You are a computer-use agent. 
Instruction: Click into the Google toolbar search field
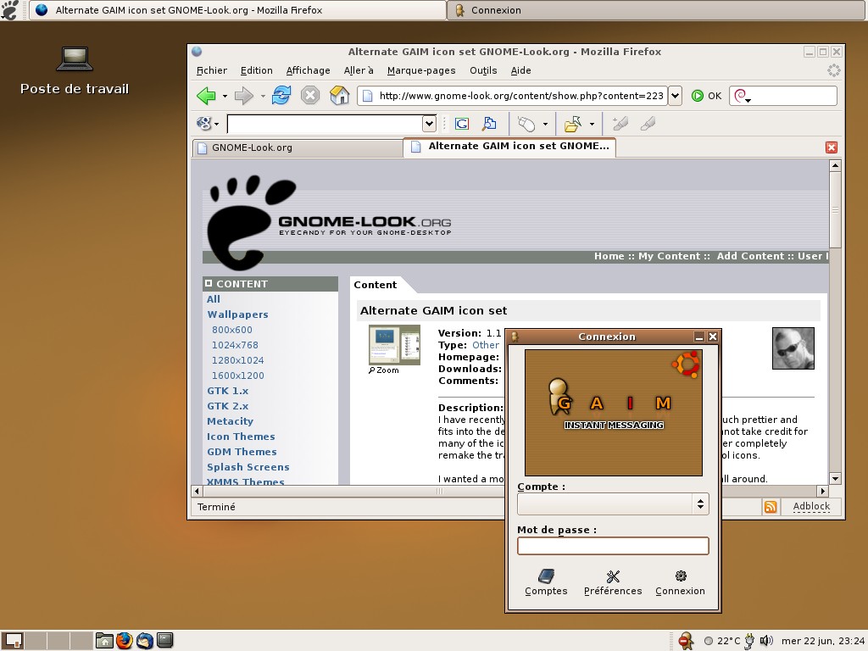325,124
